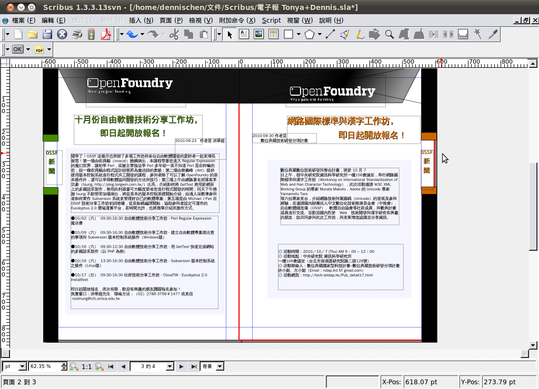Insert a text frame tool

[244, 34]
